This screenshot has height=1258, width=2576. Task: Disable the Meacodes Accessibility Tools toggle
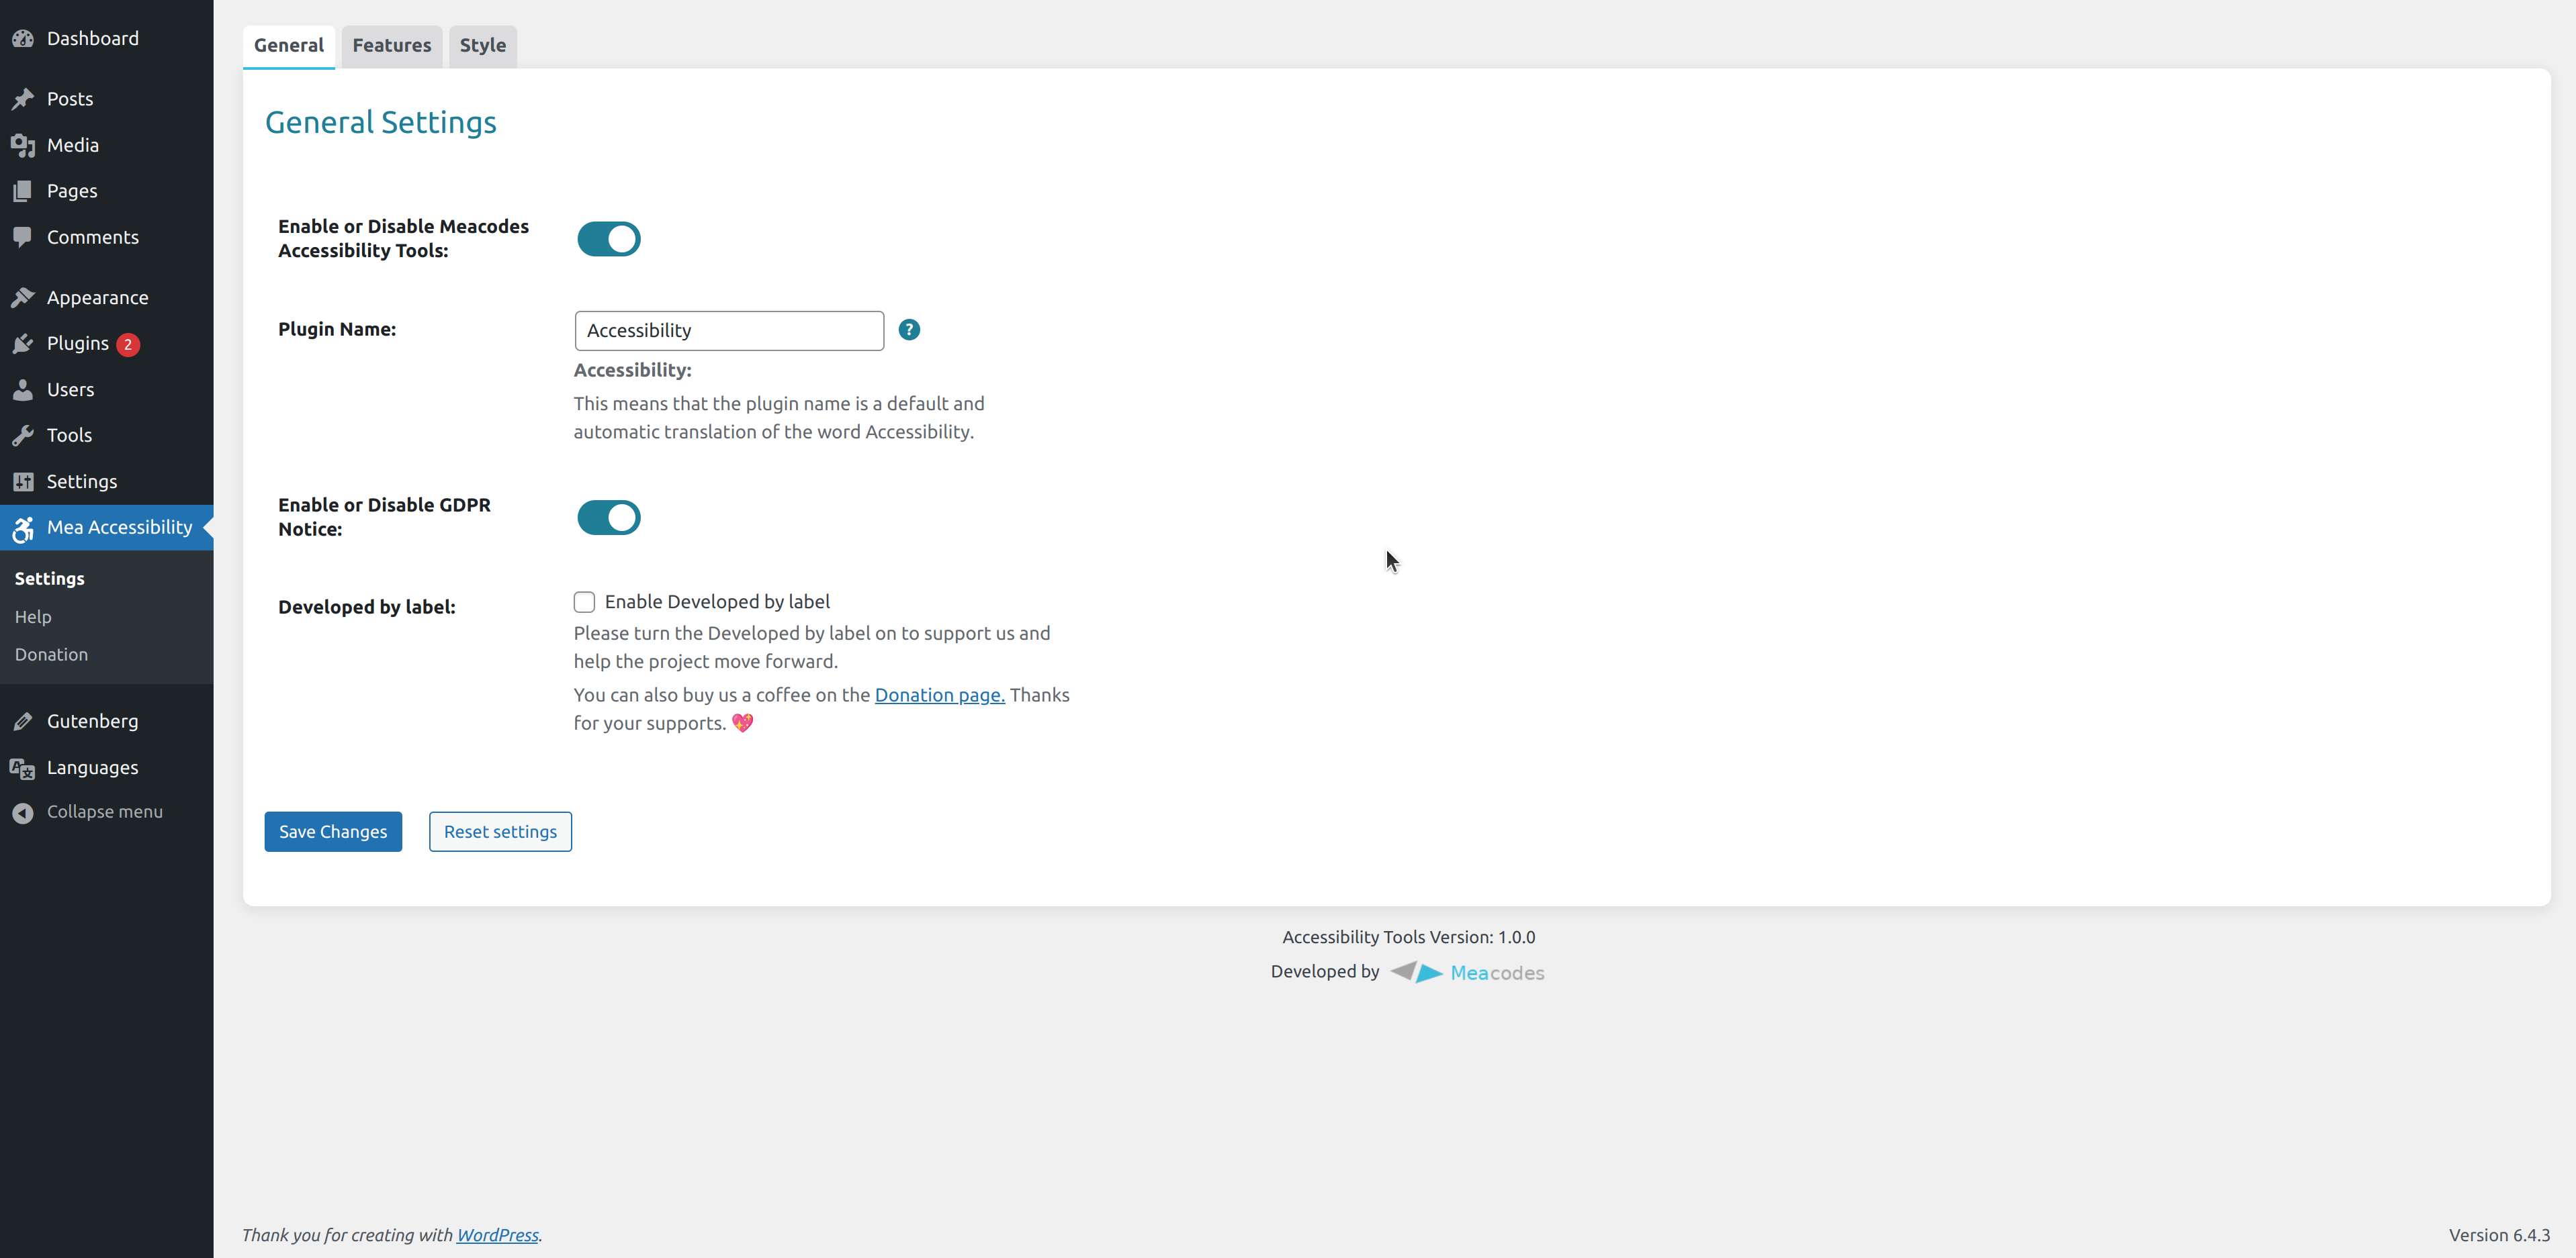(x=608, y=239)
